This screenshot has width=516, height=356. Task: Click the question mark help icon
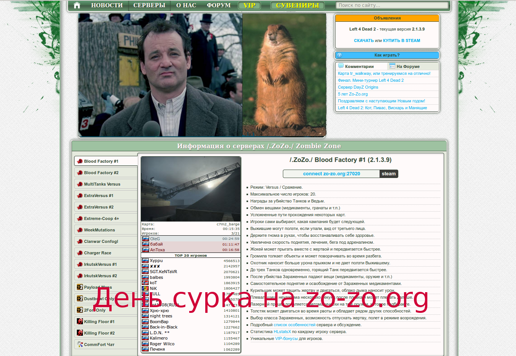pyautogui.click(x=339, y=55)
